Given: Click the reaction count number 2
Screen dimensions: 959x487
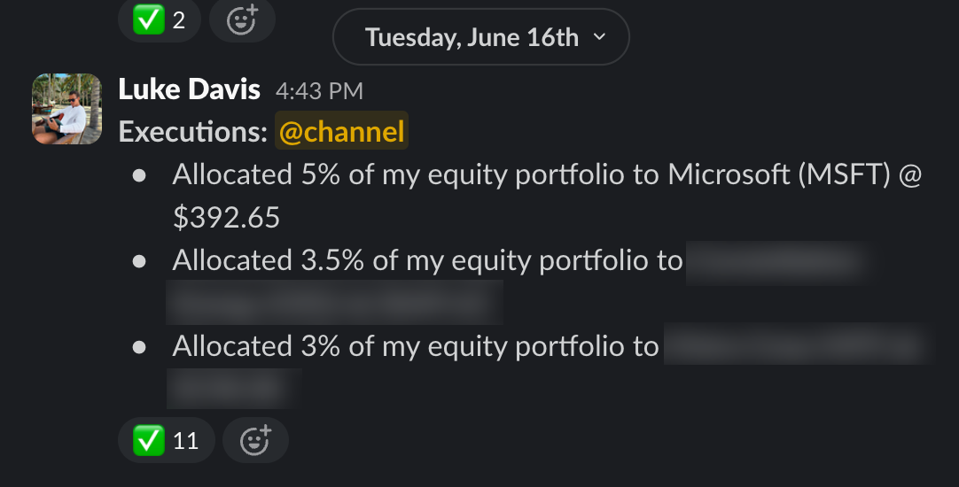Looking at the screenshot, I should pos(178,20).
